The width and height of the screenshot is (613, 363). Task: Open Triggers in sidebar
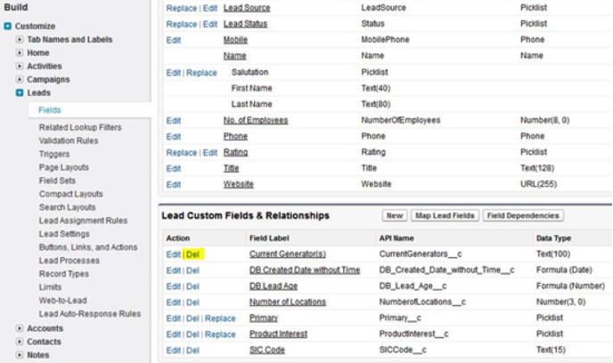pyautogui.click(x=54, y=154)
